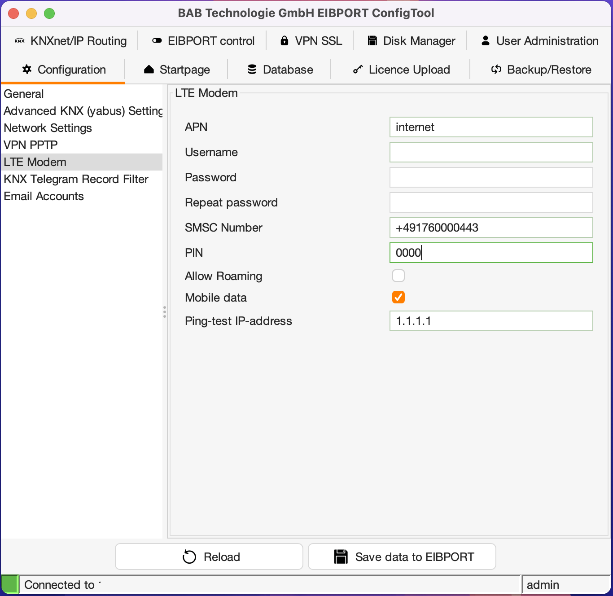Click the floppy disk icon of Disk Manager
Screen dimensions: 613x596
click(372, 41)
